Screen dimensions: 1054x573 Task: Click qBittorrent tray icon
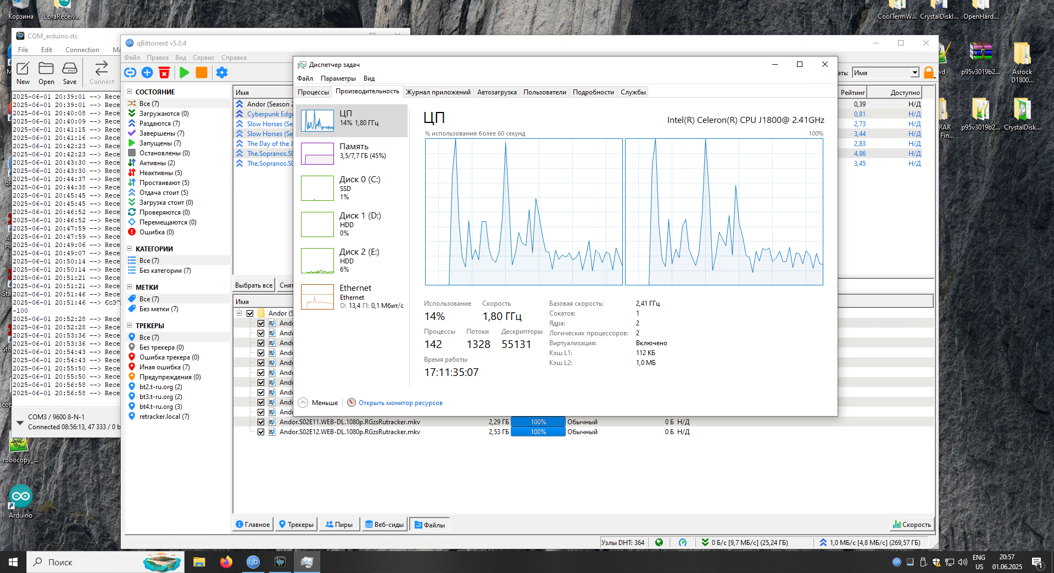point(896,562)
